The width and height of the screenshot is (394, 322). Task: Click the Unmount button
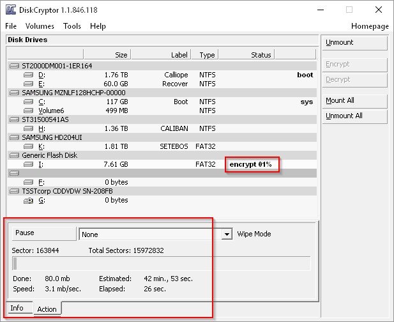[354, 42]
